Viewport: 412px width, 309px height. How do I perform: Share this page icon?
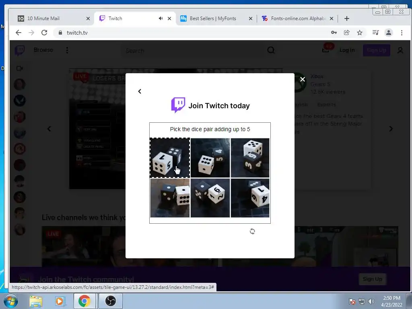point(346,33)
